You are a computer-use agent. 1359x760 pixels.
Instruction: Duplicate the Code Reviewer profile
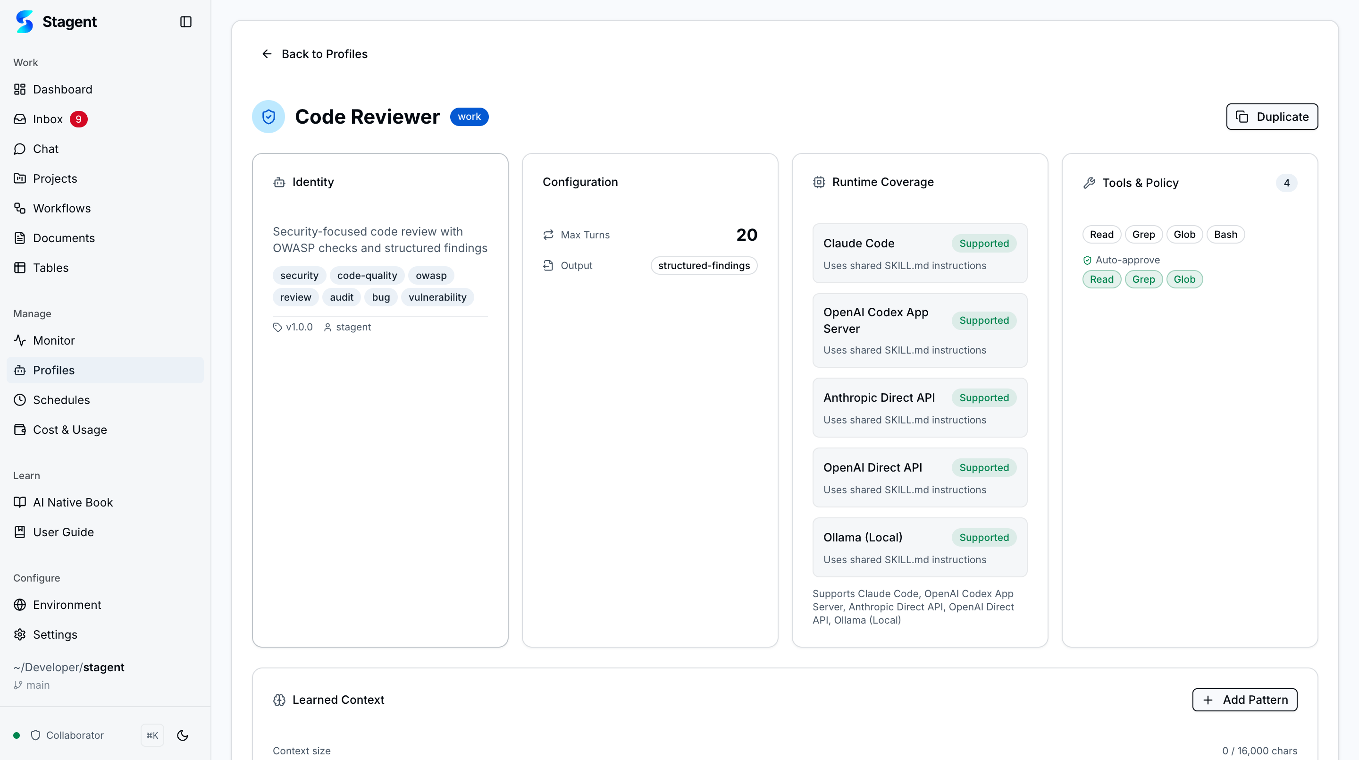pos(1271,116)
